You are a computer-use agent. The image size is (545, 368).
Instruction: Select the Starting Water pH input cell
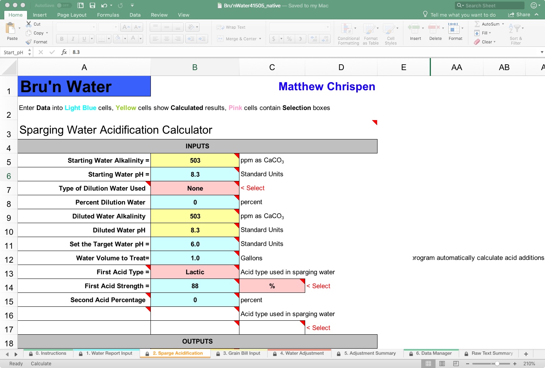pos(195,174)
